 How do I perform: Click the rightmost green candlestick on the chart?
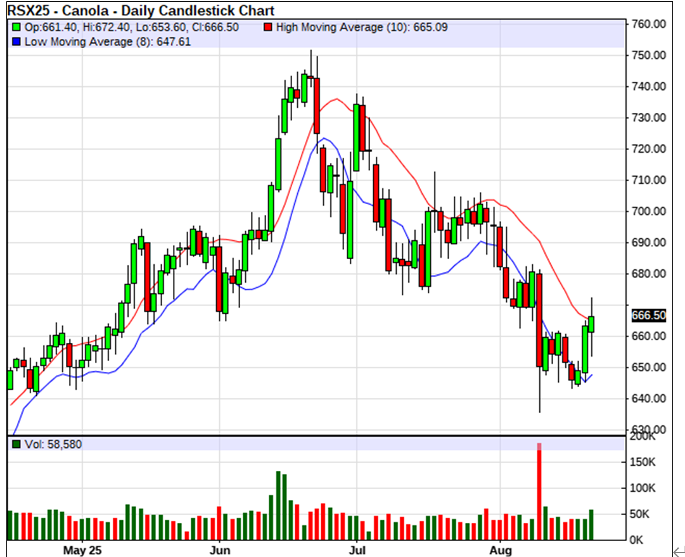tap(591, 324)
